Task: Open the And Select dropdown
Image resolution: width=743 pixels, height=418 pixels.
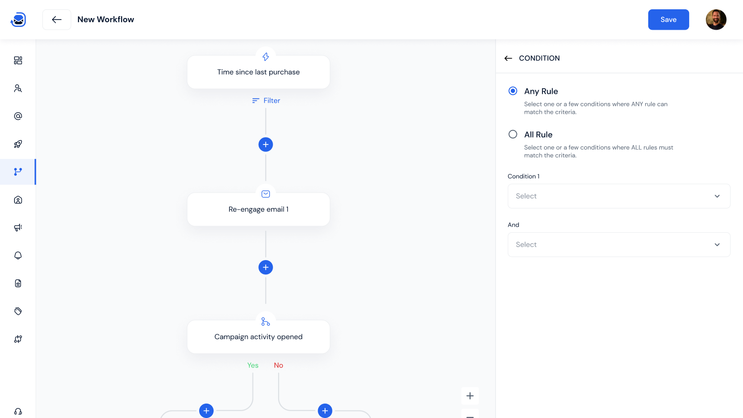Action: click(x=619, y=244)
